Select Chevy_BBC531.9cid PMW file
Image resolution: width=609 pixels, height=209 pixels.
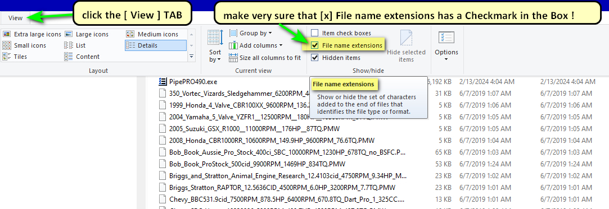tap(287, 199)
